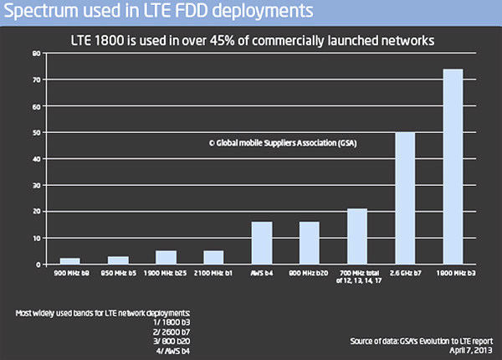Click the GSA copyright watermark text
This screenshot has width=502, height=360.
[x=283, y=143]
